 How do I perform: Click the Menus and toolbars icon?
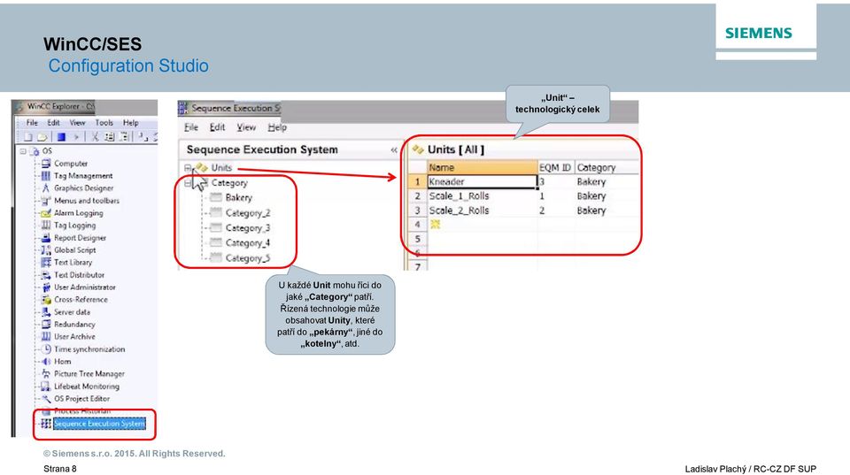tap(46, 201)
